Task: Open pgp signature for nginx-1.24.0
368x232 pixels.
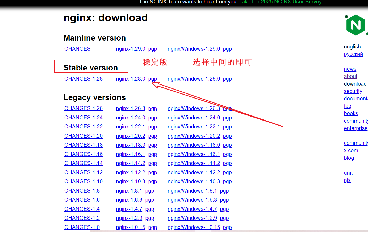Action: [x=153, y=118]
